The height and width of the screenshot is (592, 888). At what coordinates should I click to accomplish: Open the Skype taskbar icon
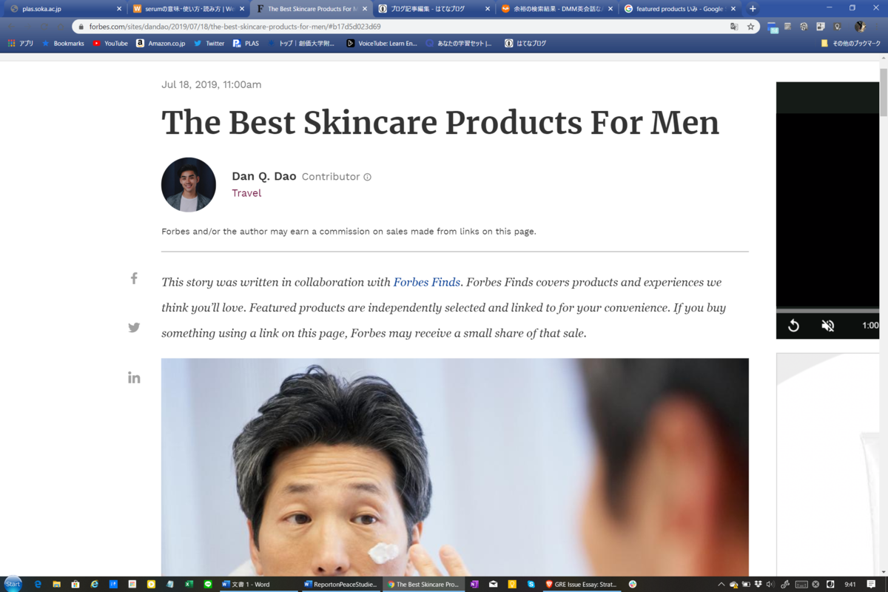coord(531,584)
